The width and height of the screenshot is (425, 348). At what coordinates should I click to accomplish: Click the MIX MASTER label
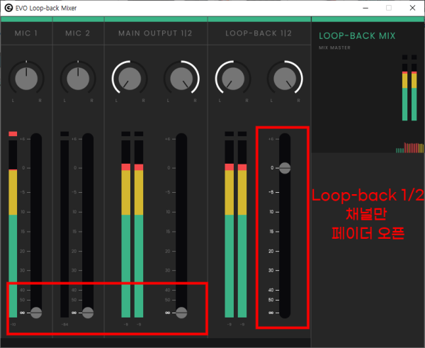tap(334, 47)
